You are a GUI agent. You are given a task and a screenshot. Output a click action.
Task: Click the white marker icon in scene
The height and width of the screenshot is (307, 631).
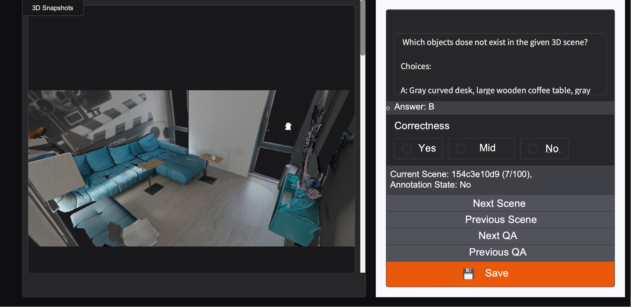coord(288,126)
